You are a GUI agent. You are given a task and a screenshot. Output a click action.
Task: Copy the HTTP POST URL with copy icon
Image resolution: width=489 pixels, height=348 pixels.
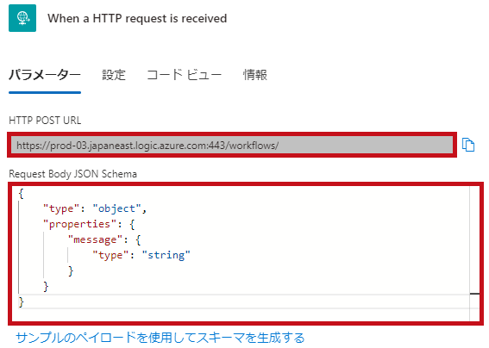point(468,145)
